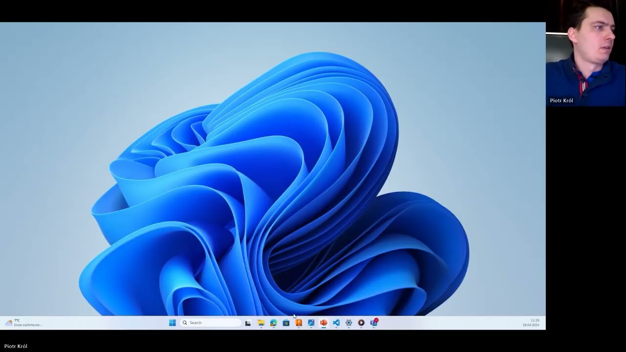
Task: Open the blue pen app icon
Action: click(x=311, y=323)
